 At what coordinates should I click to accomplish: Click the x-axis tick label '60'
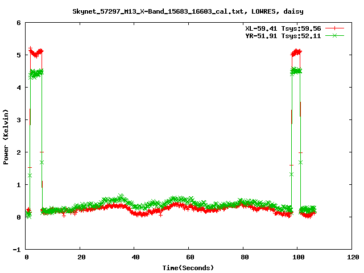(x=190, y=257)
